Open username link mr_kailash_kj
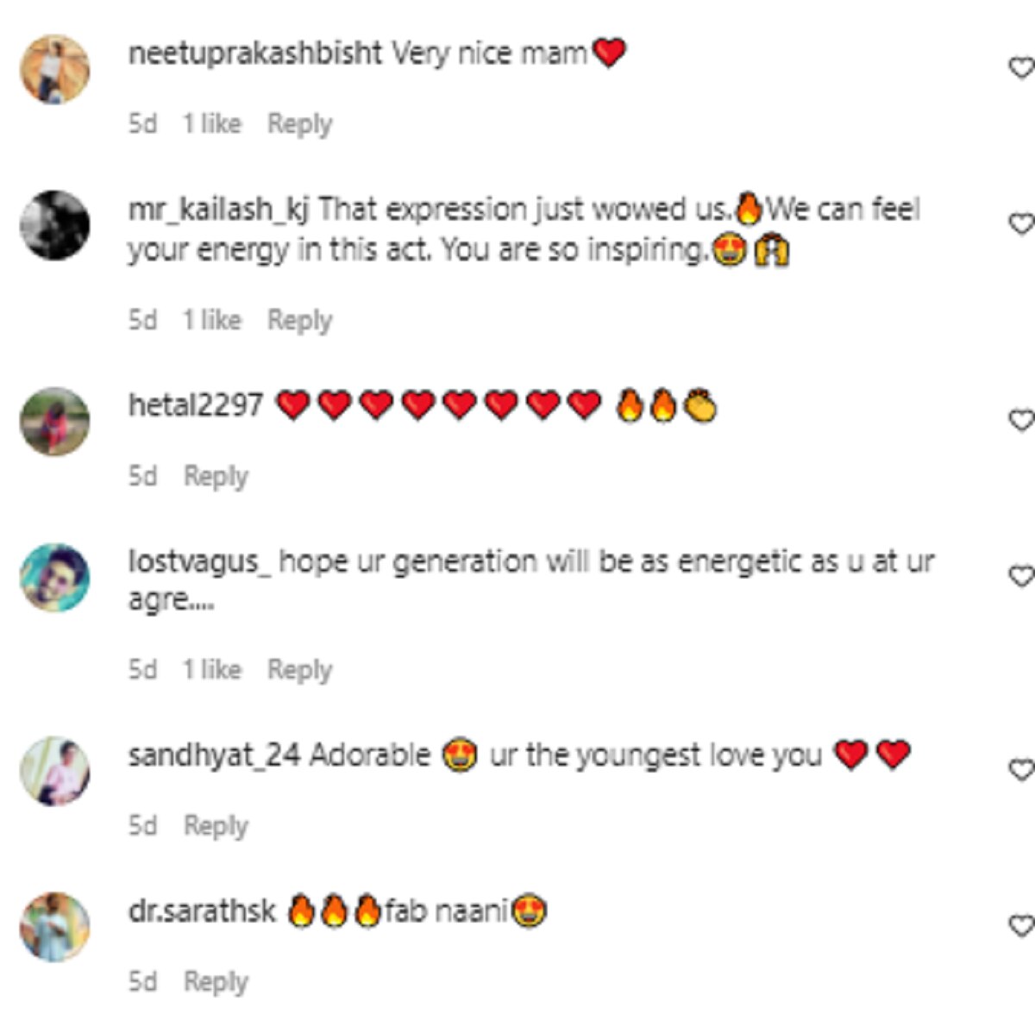1035x1014 pixels. pos(218,210)
